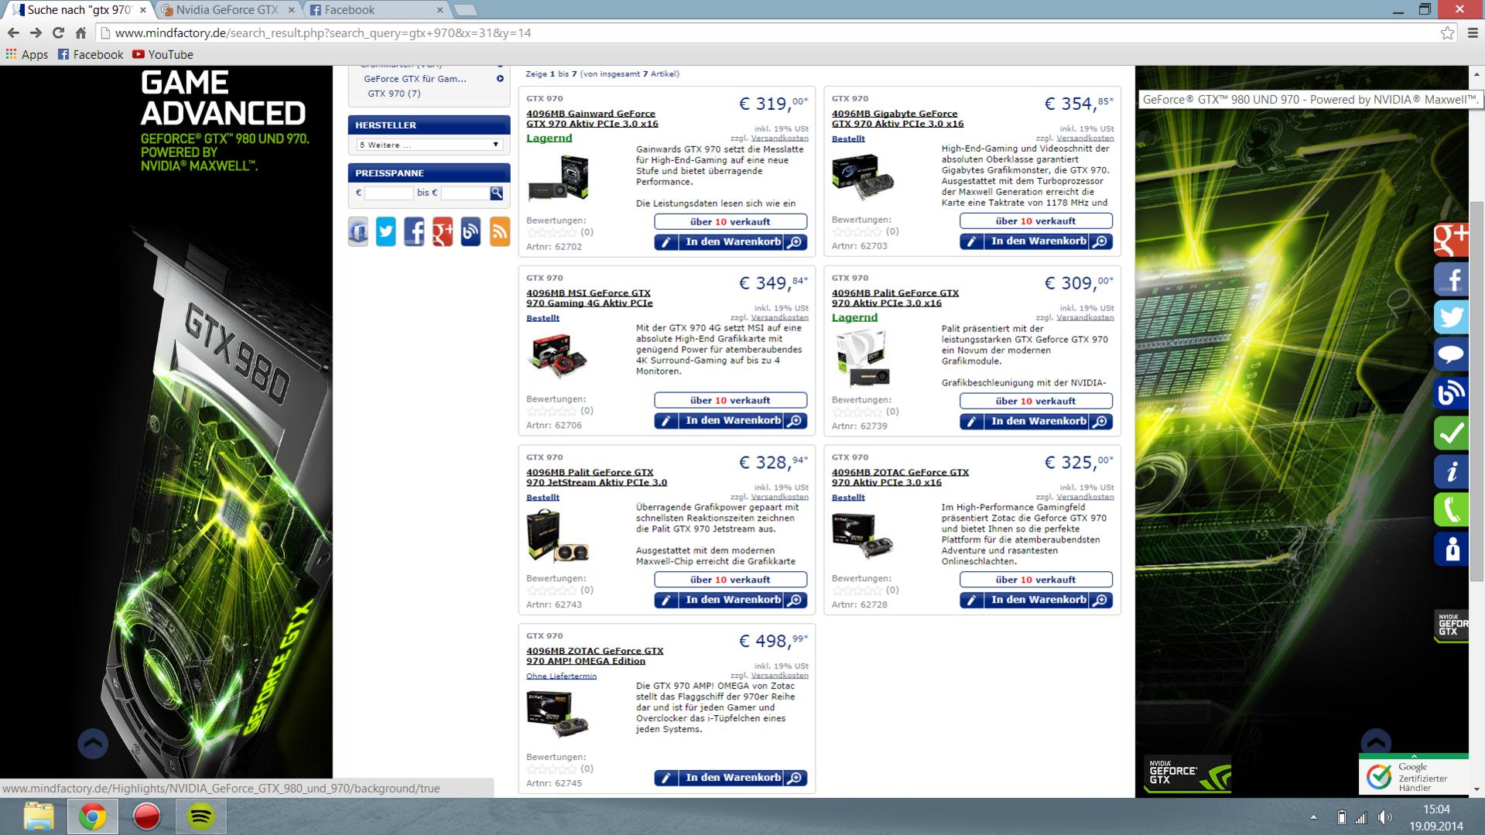Click the 'Ohne Liefertermin' link for ZOTAC AMP!
The height and width of the screenshot is (835, 1485).
tap(561, 676)
